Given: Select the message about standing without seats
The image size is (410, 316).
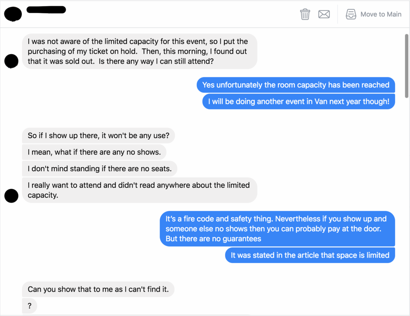Looking at the screenshot, I should (99, 168).
